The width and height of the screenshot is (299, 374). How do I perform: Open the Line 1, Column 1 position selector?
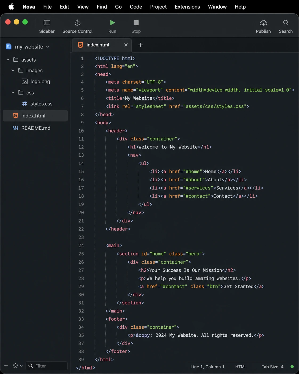coord(207,367)
